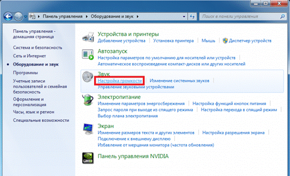Click Настройка функций кнопок питания link
Viewport: 290px width, 176px height.
pyautogui.click(x=229, y=104)
